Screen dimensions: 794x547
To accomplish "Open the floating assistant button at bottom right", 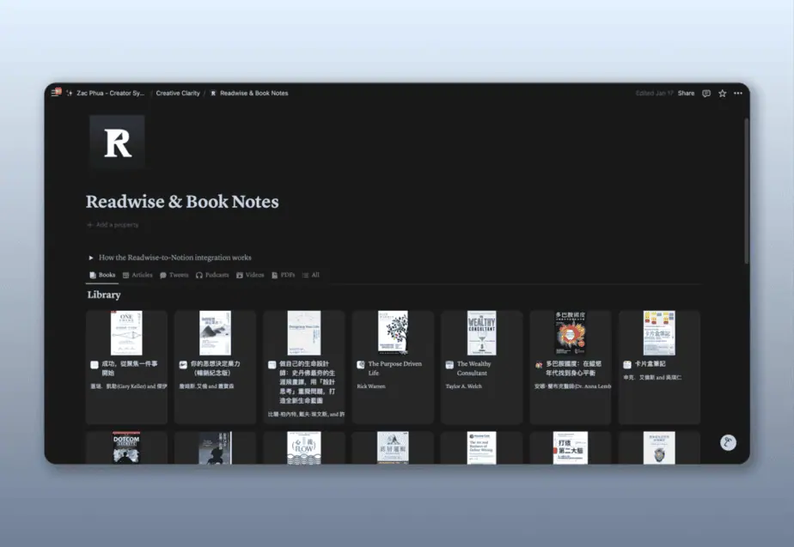I will 728,443.
